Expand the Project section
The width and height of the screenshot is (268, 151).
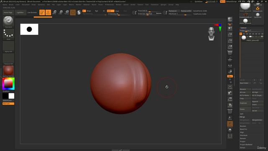242,142
